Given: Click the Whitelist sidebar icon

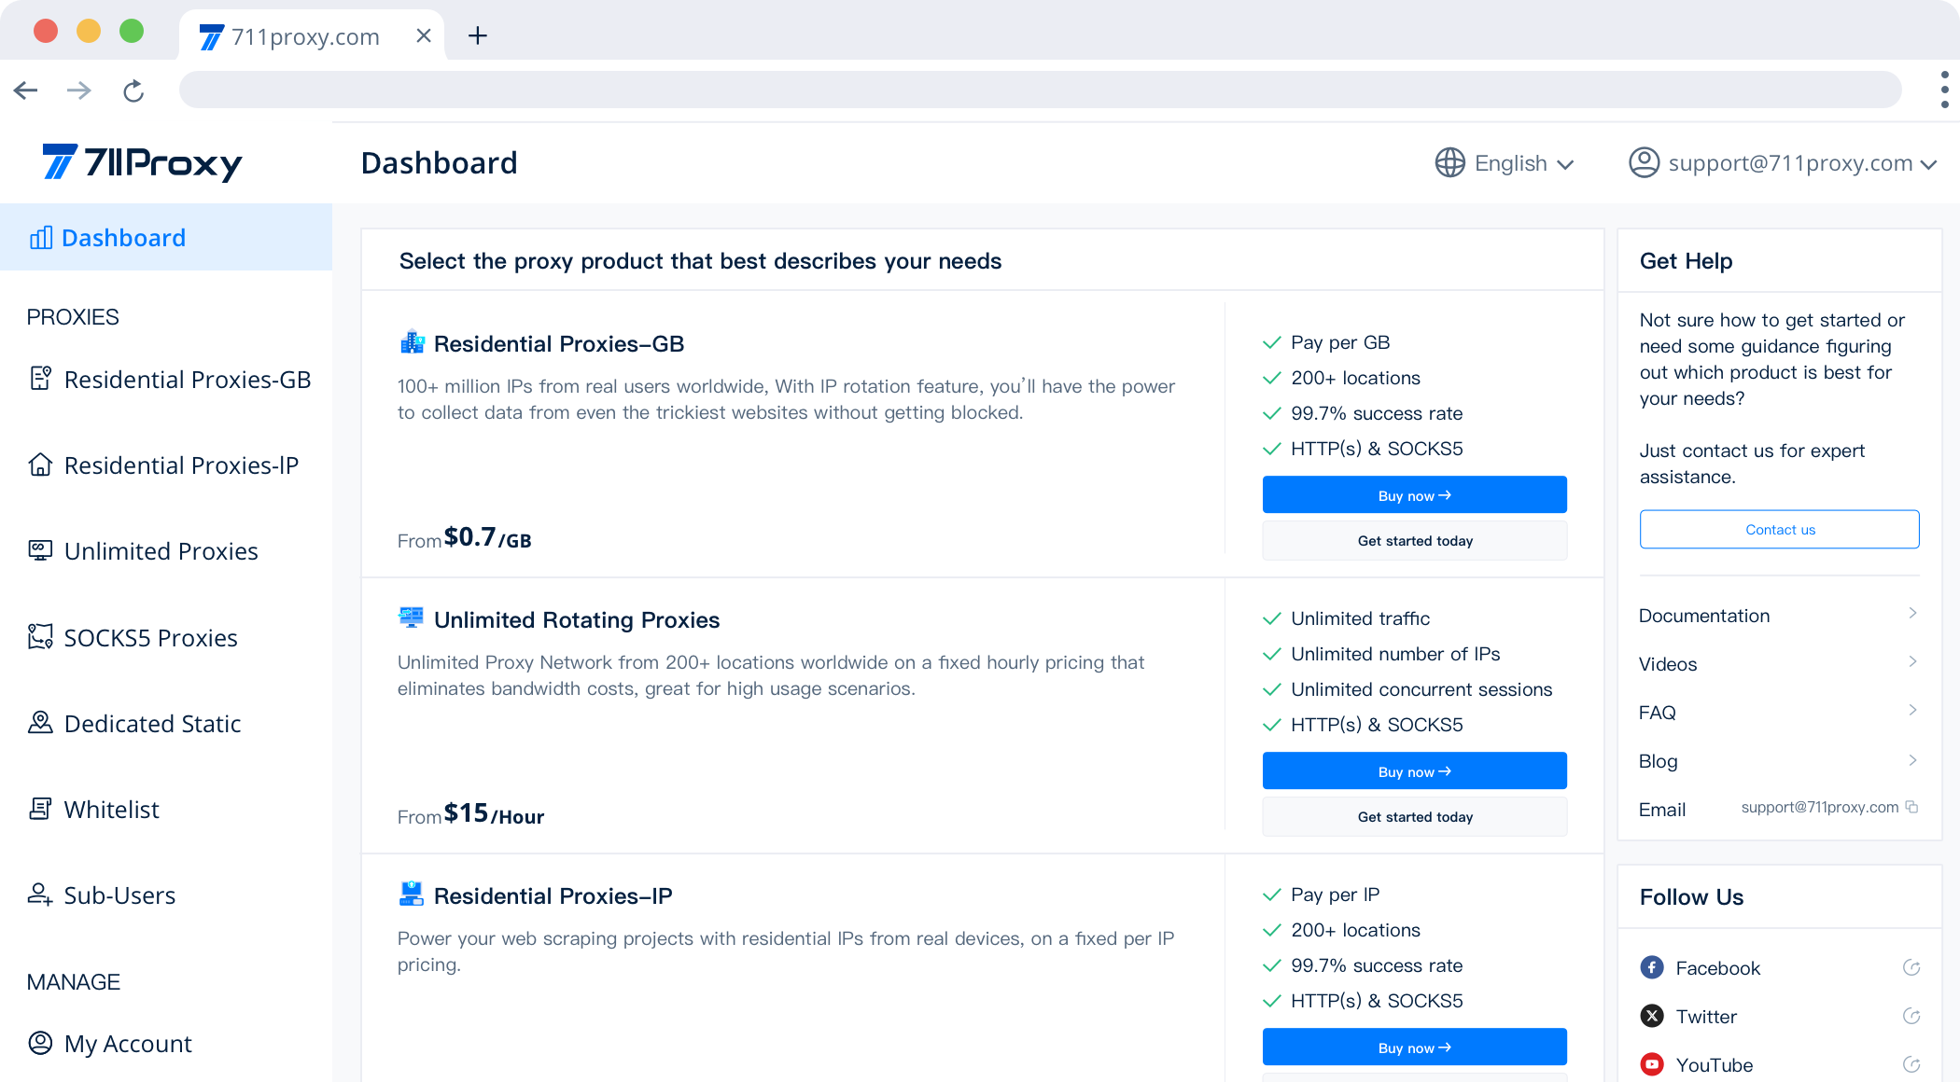Looking at the screenshot, I should coord(40,809).
